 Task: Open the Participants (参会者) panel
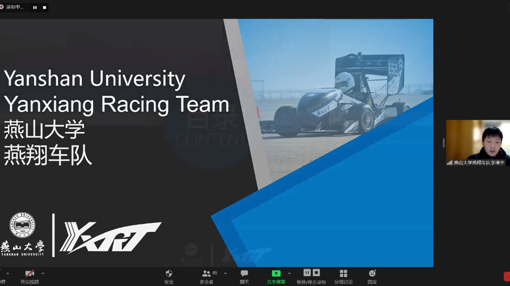tap(207, 274)
